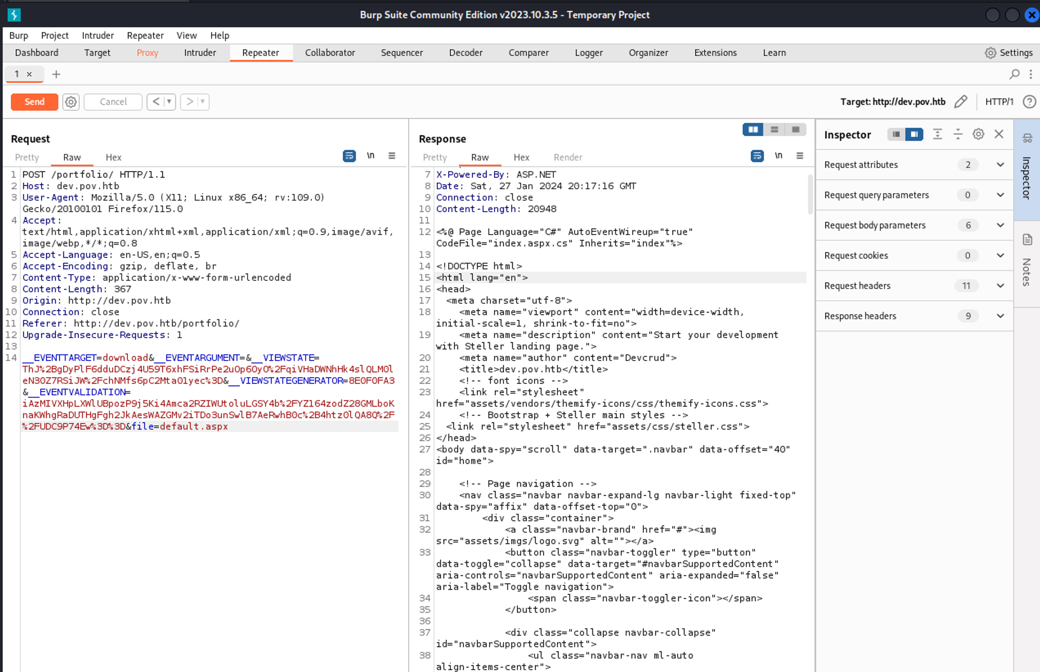
Task: Expand Response headers section
Action: [x=1000, y=316]
